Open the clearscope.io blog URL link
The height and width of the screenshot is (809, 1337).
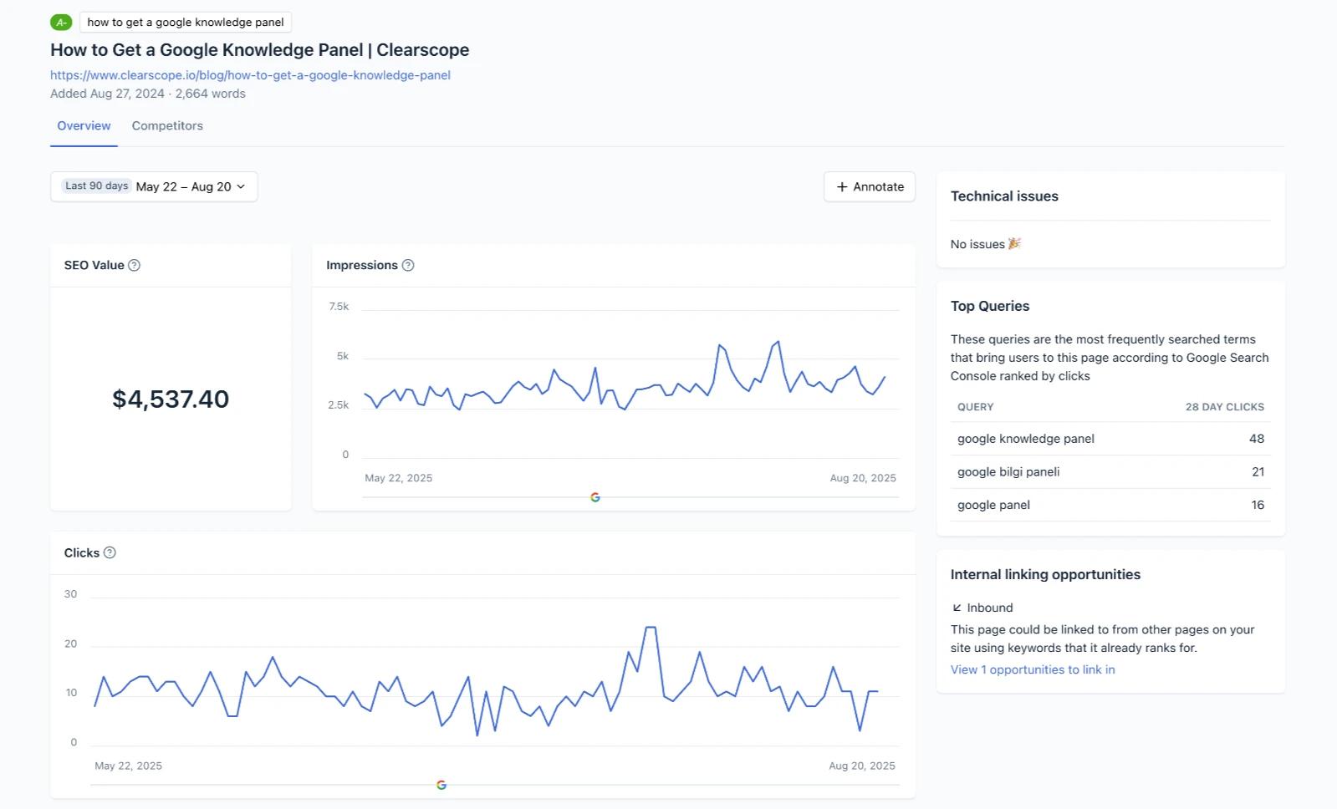tap(250, 75)
